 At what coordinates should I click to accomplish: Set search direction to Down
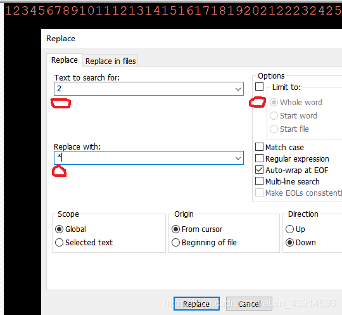click(x=289, y=243)
